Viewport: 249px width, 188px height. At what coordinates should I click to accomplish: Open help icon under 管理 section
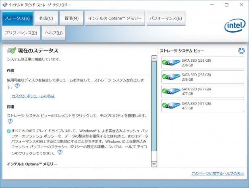click(x=10, y=121)
